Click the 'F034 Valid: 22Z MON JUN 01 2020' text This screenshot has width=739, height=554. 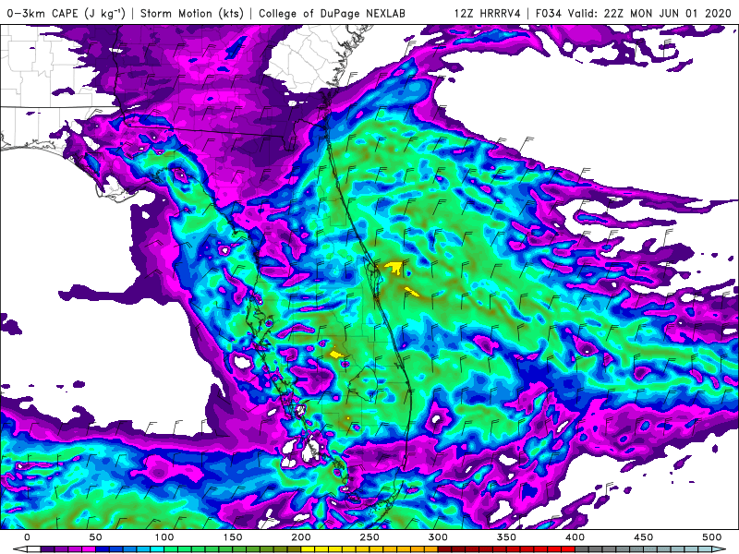[x=633, y=13]
